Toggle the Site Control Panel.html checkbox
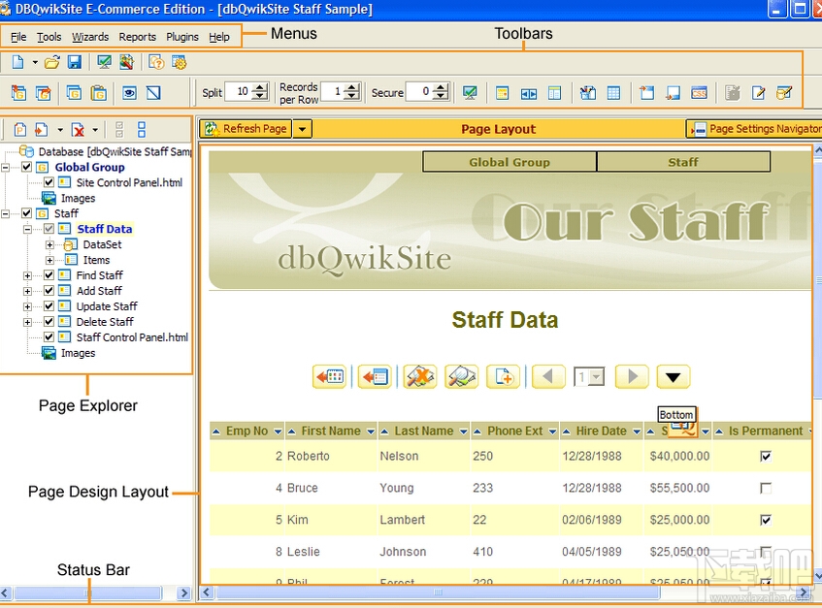The width and height of the screenshot is (822, 608). pos(49,182)
